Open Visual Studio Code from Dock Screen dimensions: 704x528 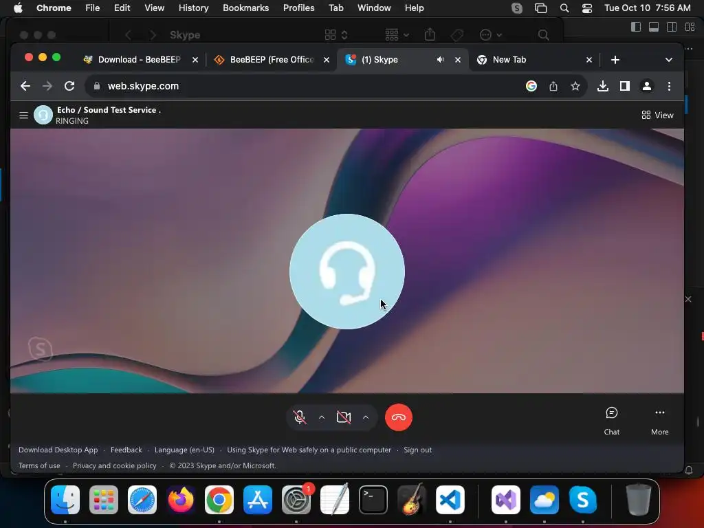[x=450, y=500]
